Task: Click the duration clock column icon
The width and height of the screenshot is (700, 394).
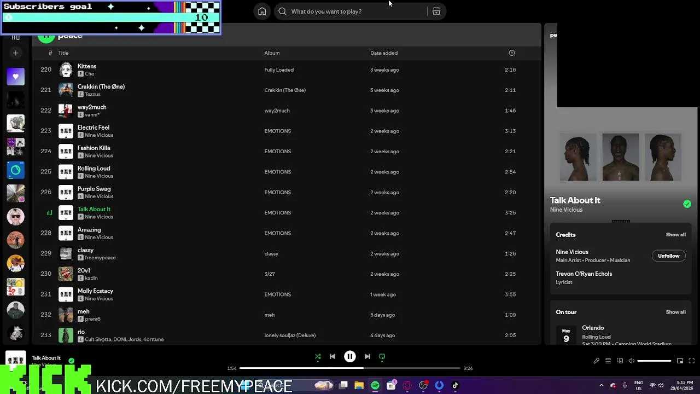Action: coord(512,53)
